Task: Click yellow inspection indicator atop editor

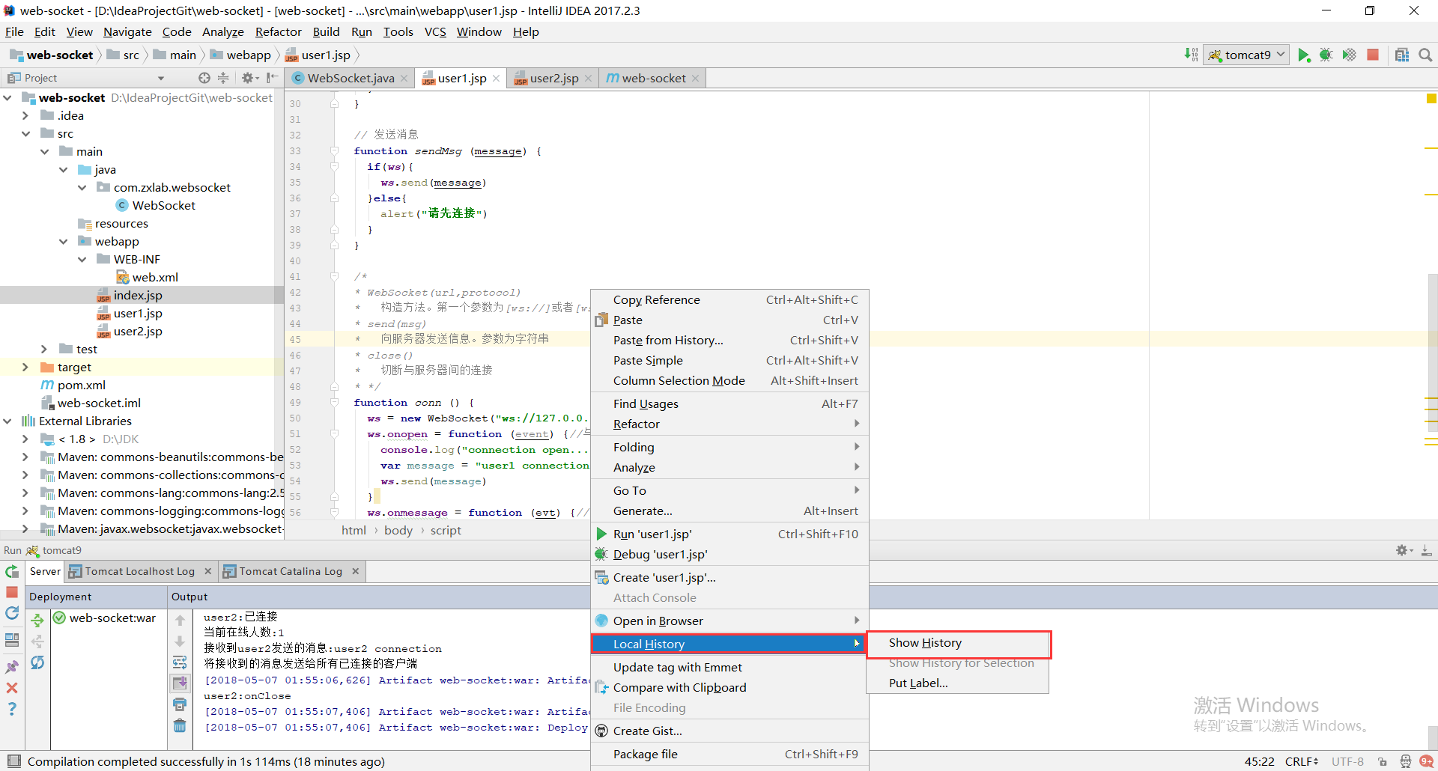Action: click(x=1431, y=98)
